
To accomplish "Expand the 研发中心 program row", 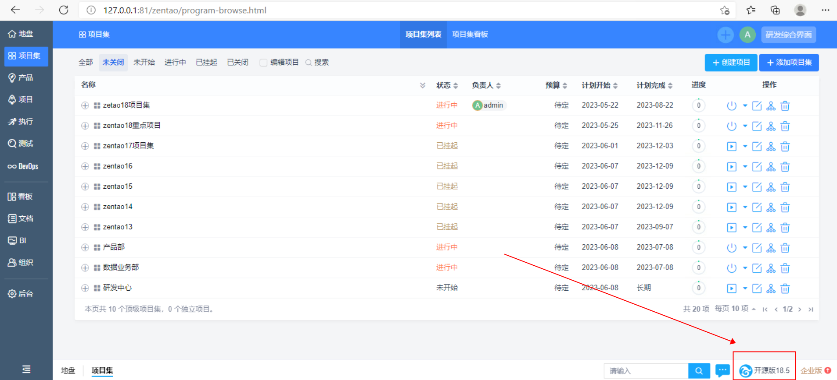I will [x=85, y=288].
